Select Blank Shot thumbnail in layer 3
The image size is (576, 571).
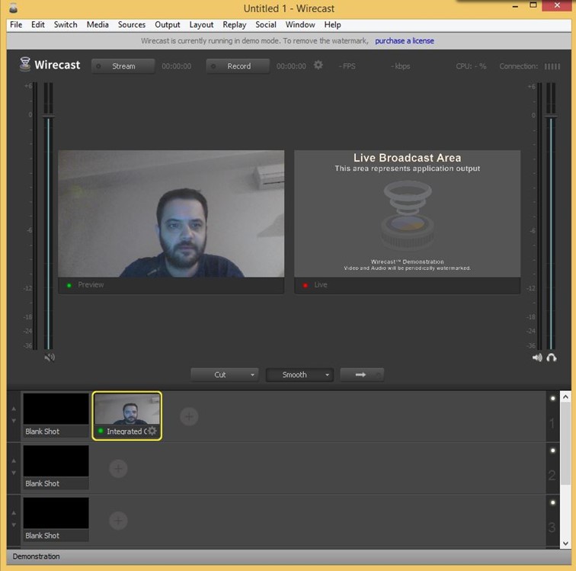point(56,519)
